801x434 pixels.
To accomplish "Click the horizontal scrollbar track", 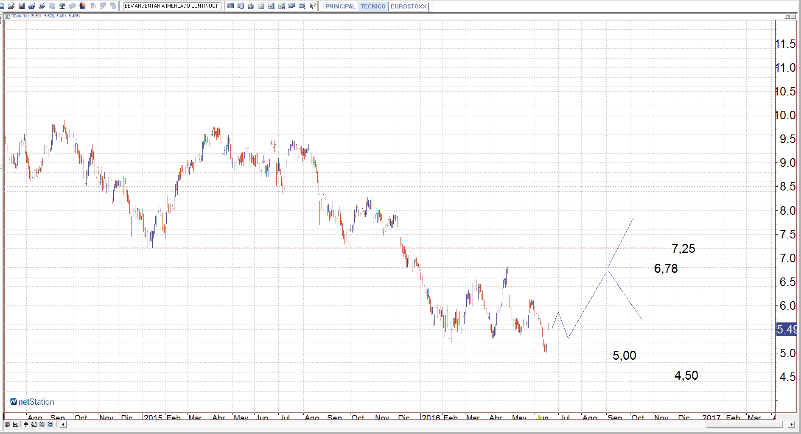I will tap(427, 424).
